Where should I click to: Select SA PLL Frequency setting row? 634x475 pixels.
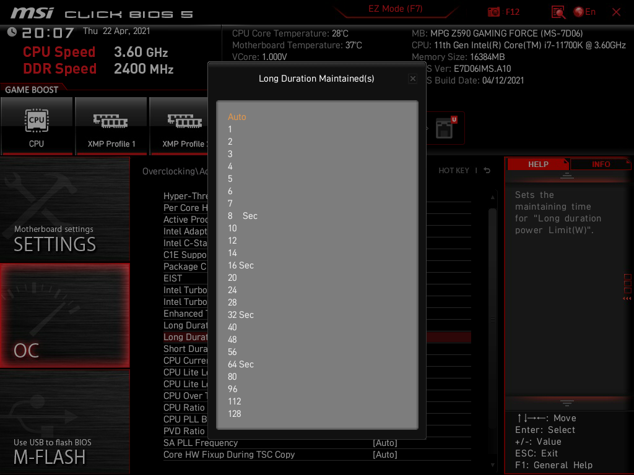[x=317, y=443]
